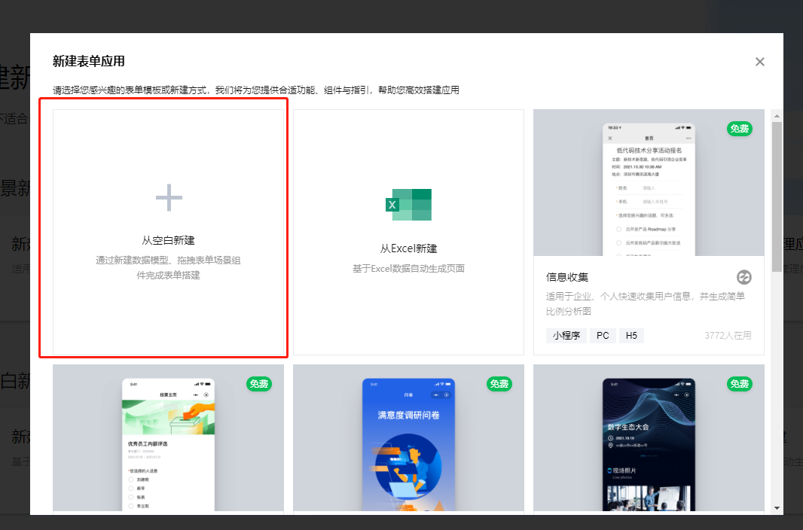Click the round icon beside 信息收集 title

[x=743, y=277]
